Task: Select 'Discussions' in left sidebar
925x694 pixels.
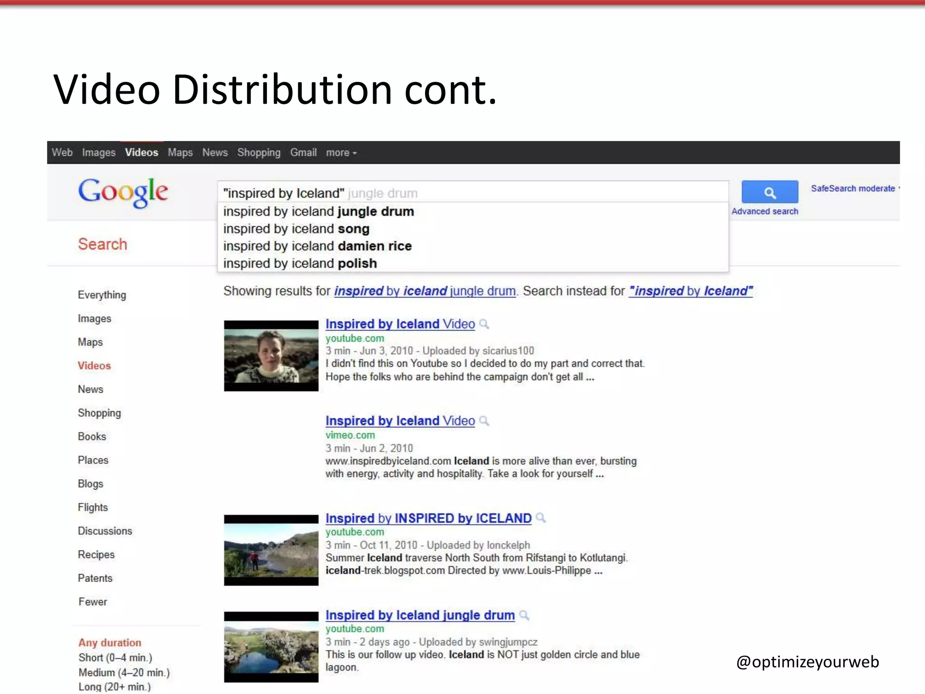Action: click(105, 531)
